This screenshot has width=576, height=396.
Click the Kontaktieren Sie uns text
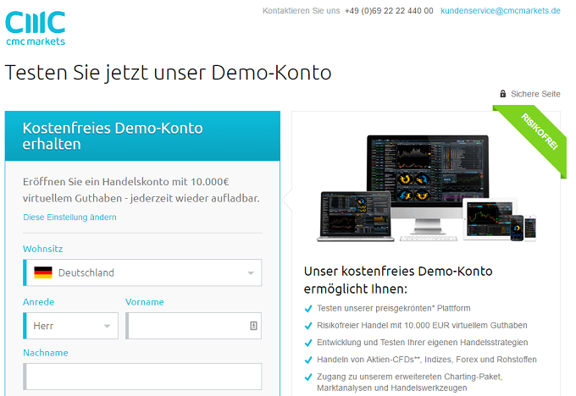[302, 11]
